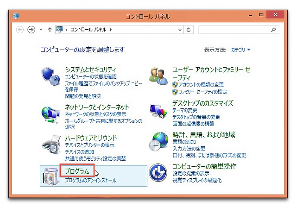296x208 pixels.
Task: Expand the chevron before コントロール パネル breadcrumb
Action: point(66,30)
